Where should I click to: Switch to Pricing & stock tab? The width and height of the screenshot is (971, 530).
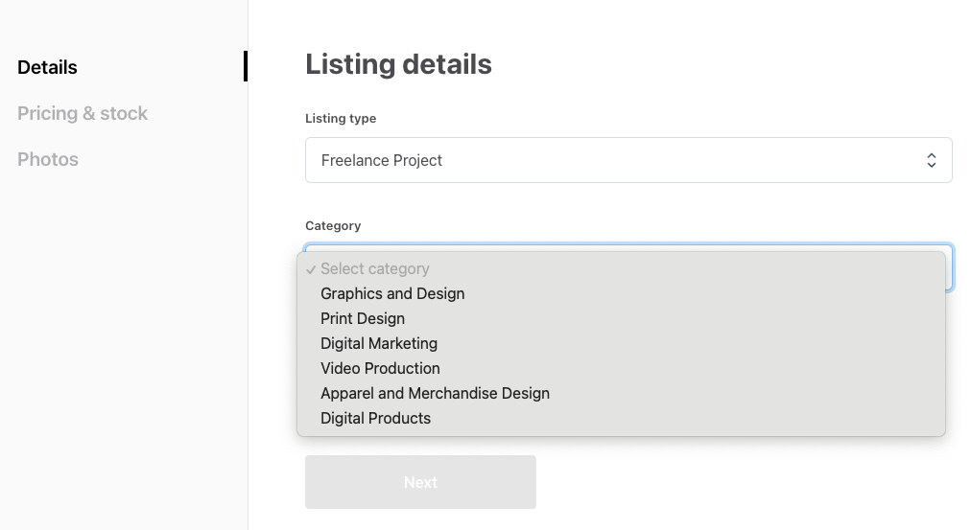(x=83, y=113)
